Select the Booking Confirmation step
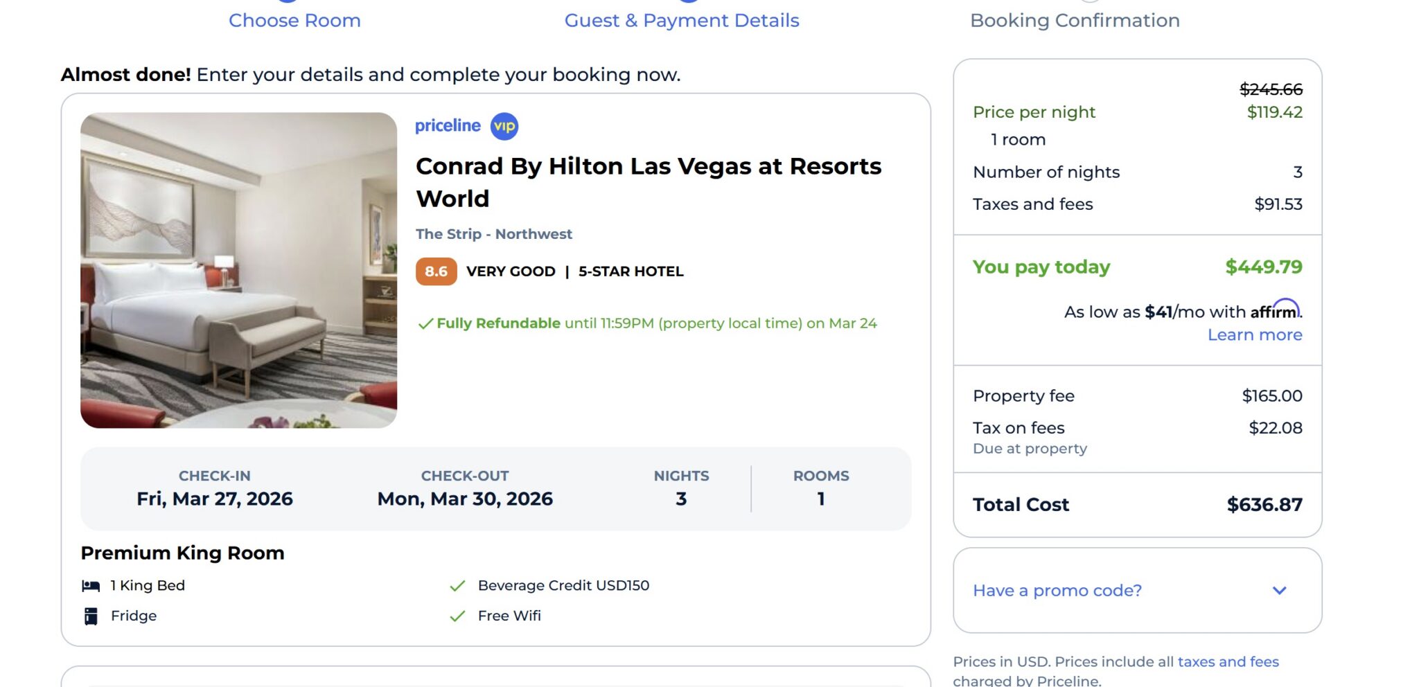 [1075, 20]
